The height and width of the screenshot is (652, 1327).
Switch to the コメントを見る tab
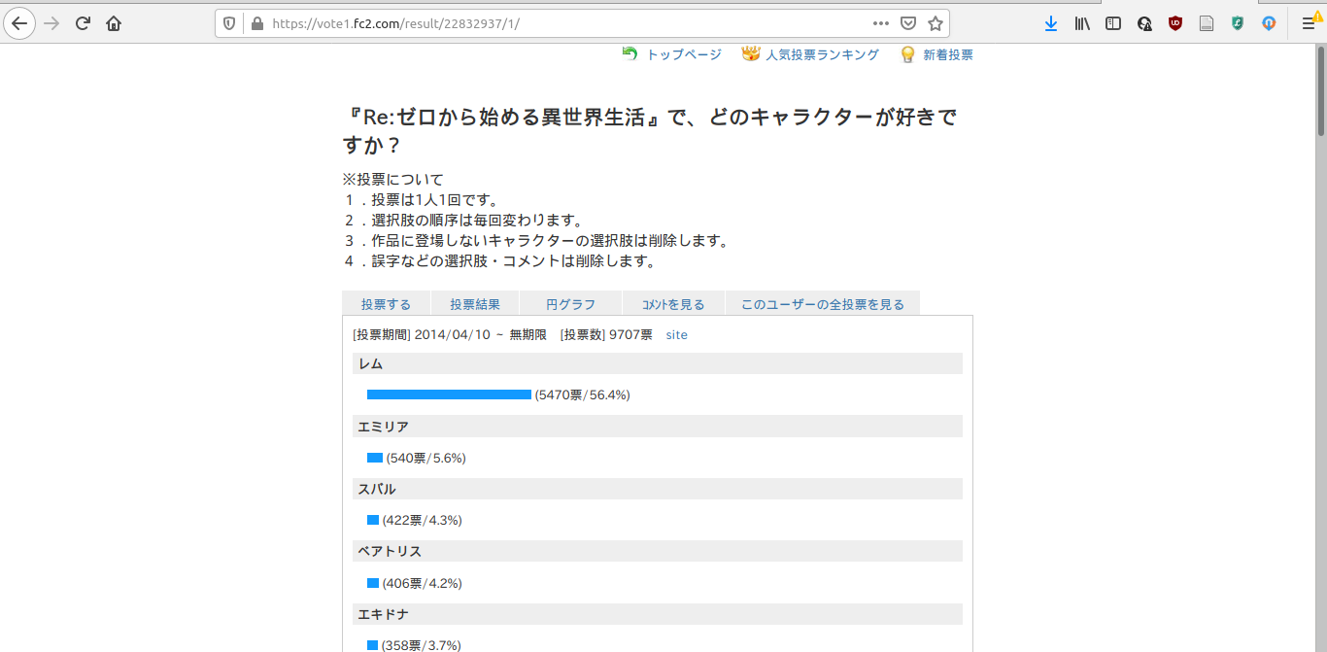pos(673,304)
